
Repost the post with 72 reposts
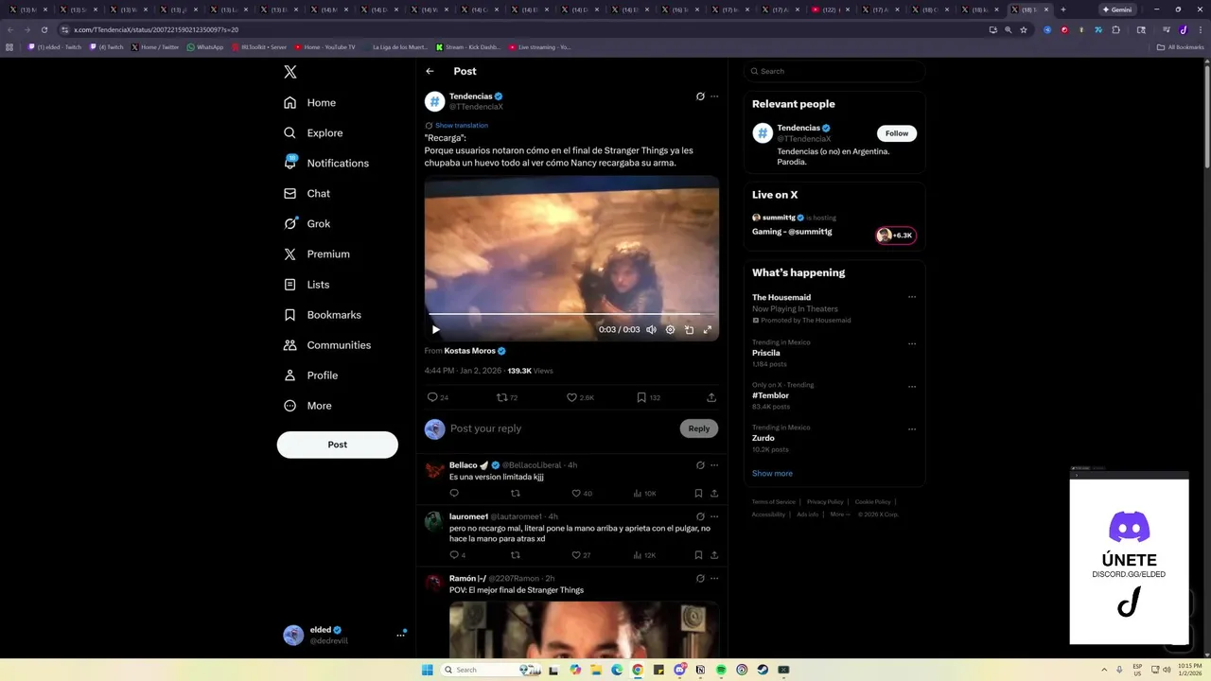click(x=507, y=397)
